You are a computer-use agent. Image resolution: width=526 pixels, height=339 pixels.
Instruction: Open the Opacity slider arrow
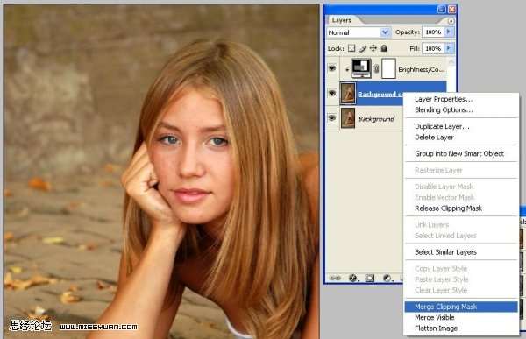tap(449, 32)
